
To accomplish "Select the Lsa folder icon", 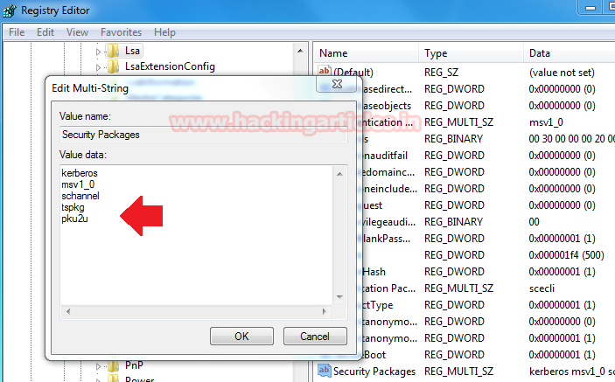I will click(113, 51).
